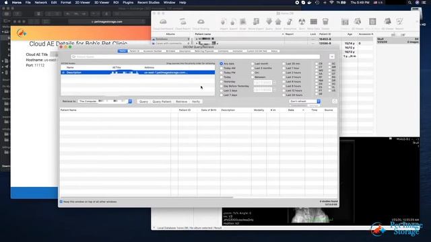Open Cloud Dashboard in Horos DB toolbar
The height and width of the screenshot is (242, 431).
[x=163, y=22]
